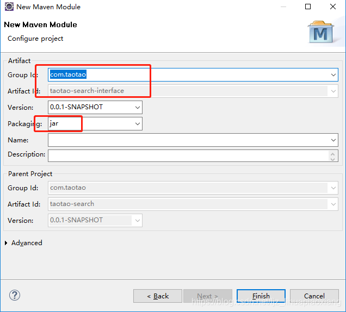The image size is (346, 312).
Task: Open the Version dropdown in Artifact section
Action: click(x=138, y=108)
